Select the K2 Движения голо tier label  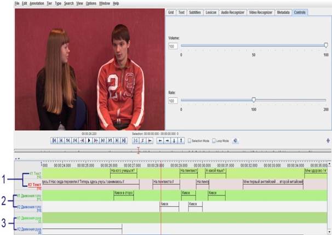29,207
